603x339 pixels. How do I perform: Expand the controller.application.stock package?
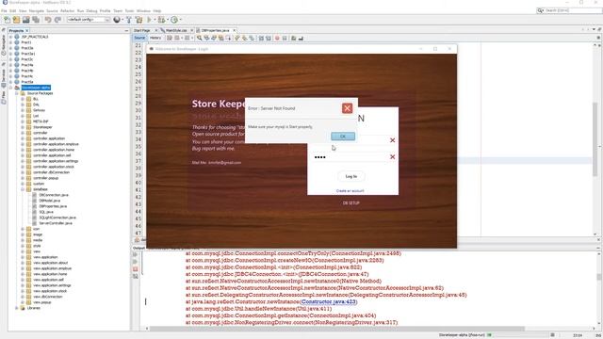point(23,167)
